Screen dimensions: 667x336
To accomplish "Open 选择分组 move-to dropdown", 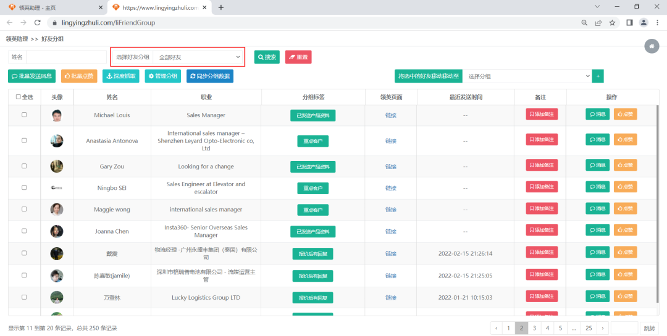I will click(527, 76).
